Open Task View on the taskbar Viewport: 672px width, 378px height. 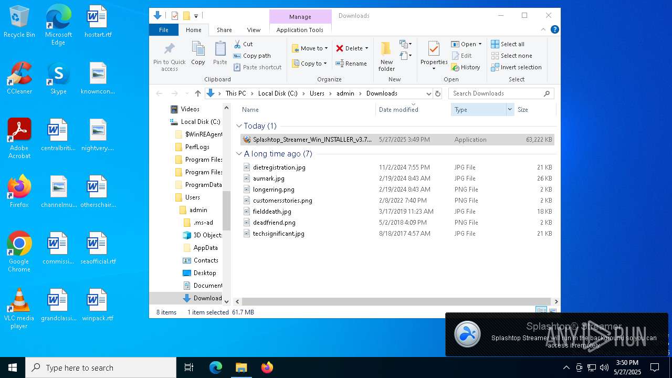[189, 367]
